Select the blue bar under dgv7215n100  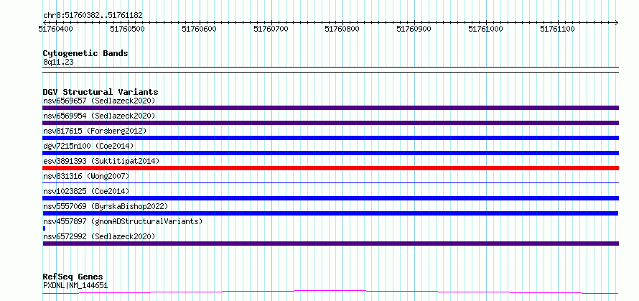click(330, 153)
